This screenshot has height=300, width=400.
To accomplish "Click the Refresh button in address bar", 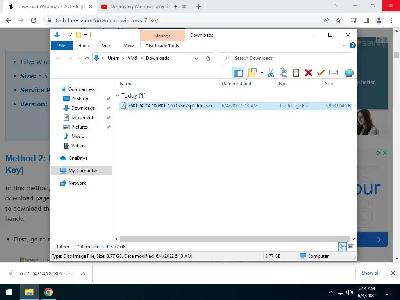I will (x=208, y=58).
